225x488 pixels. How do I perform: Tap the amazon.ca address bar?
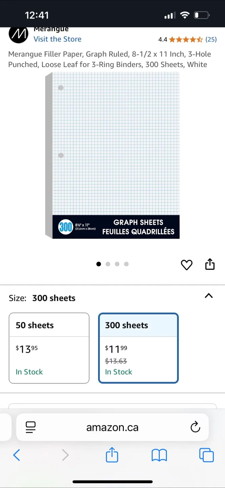pyautogui.click(x=112, y=427)
